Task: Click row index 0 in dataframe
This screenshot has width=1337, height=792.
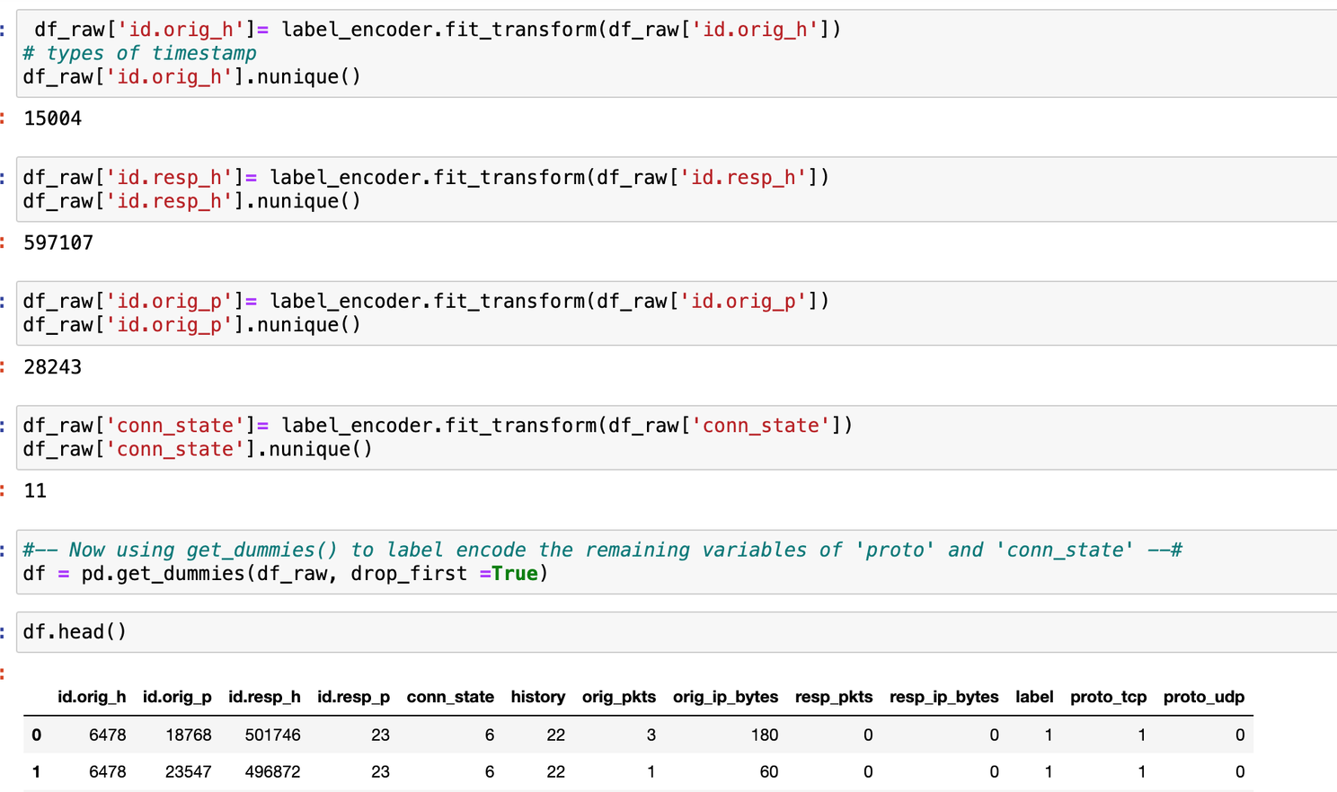Action: click(x=36, y=735)
